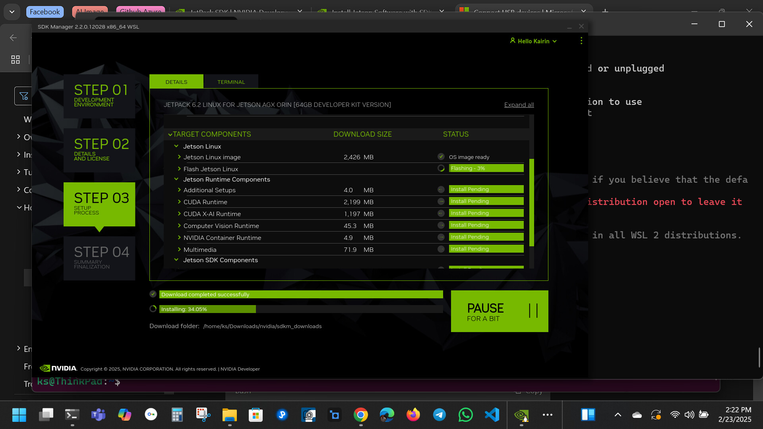Click the CUDA Runtime status indicator circle
Screen dimensions: 763x429
point(441,201)
